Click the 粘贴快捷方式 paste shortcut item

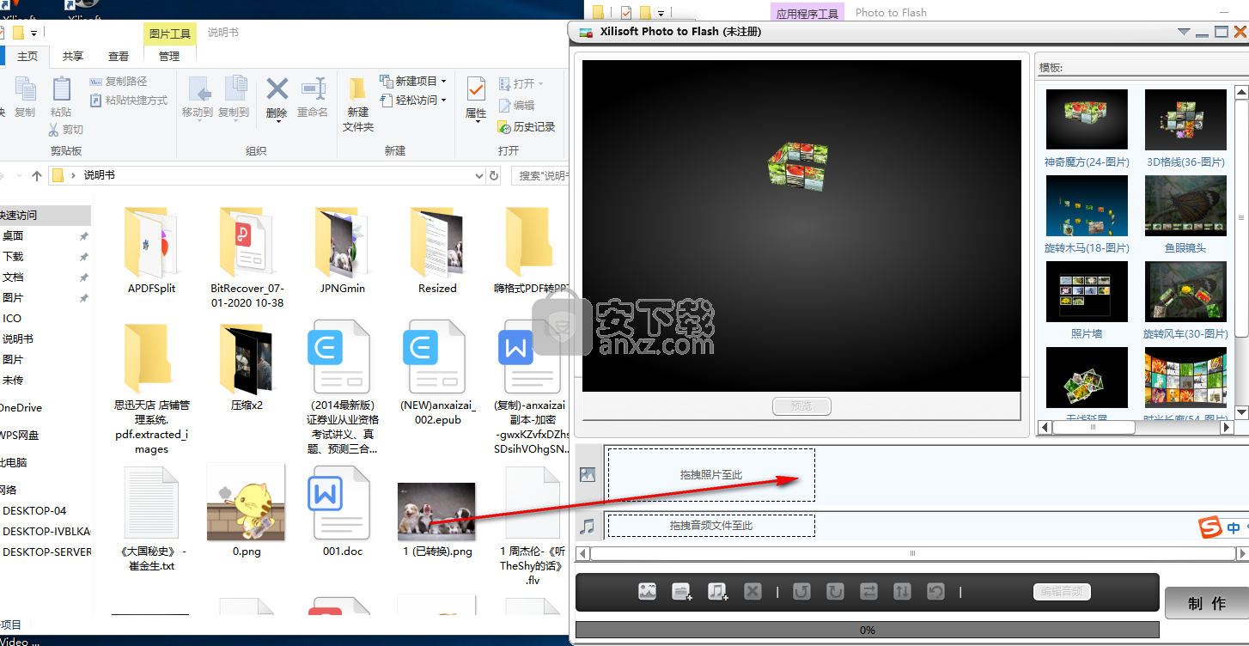click(129, 101)
